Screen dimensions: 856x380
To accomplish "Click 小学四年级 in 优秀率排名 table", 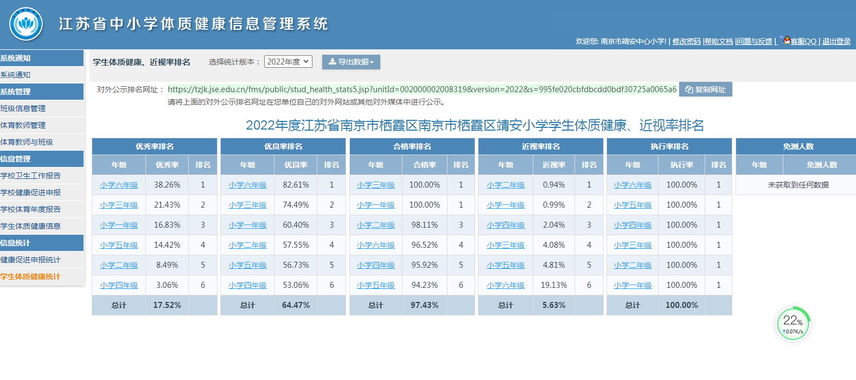I will point(119,285).
